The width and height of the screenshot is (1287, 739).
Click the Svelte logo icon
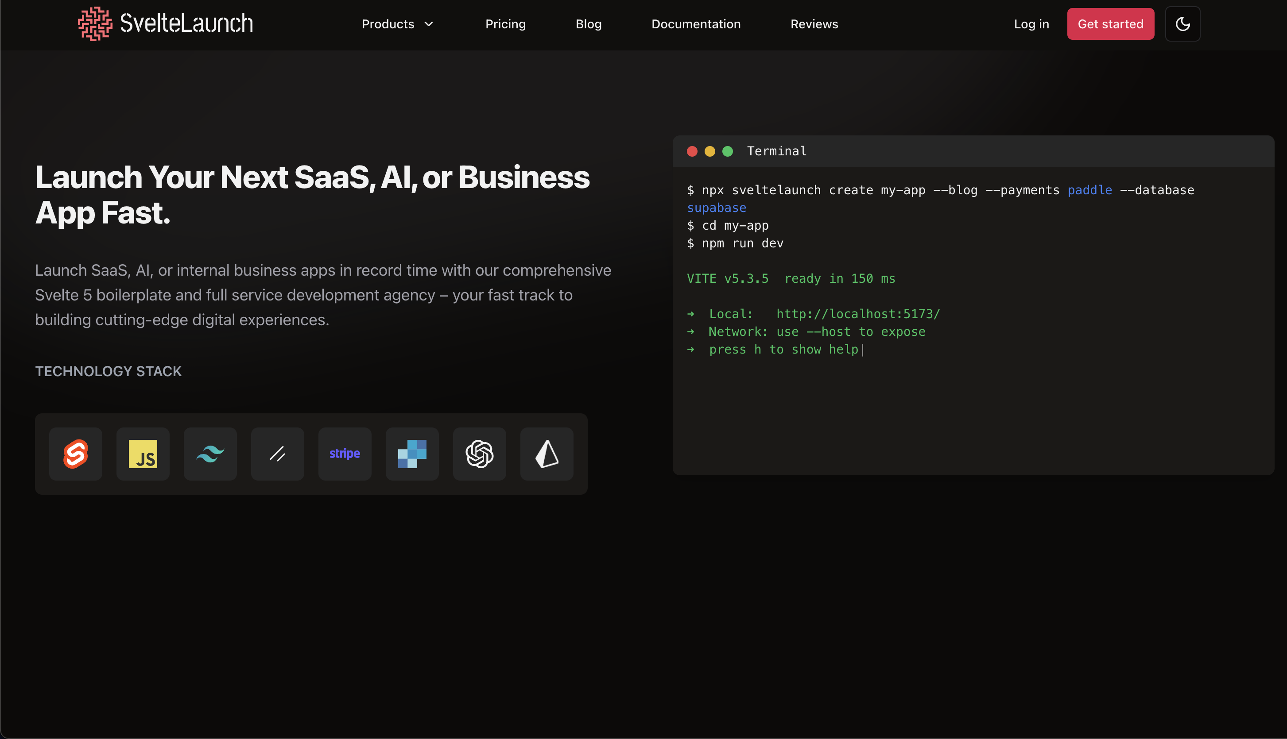click(76, 454)
